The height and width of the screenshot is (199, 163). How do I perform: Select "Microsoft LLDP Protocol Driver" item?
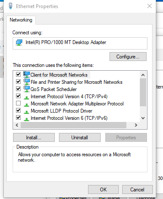(61, 111)
